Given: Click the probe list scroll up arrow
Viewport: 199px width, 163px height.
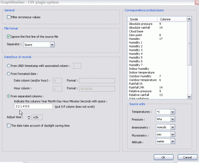Looking at the screenshot, I should tap(189, 19).
